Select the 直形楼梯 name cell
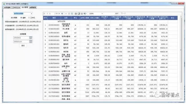The image size is (186, 104). (x=66, y=60)
